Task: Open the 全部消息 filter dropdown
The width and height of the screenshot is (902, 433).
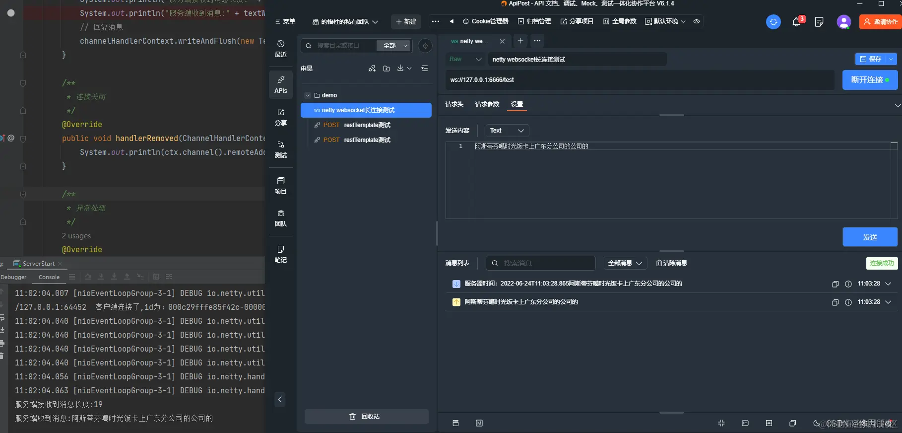Action: pyautogui.click(x=625, y=263)
